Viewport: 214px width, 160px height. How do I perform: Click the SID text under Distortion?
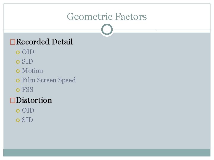click(x=27, y=120)
